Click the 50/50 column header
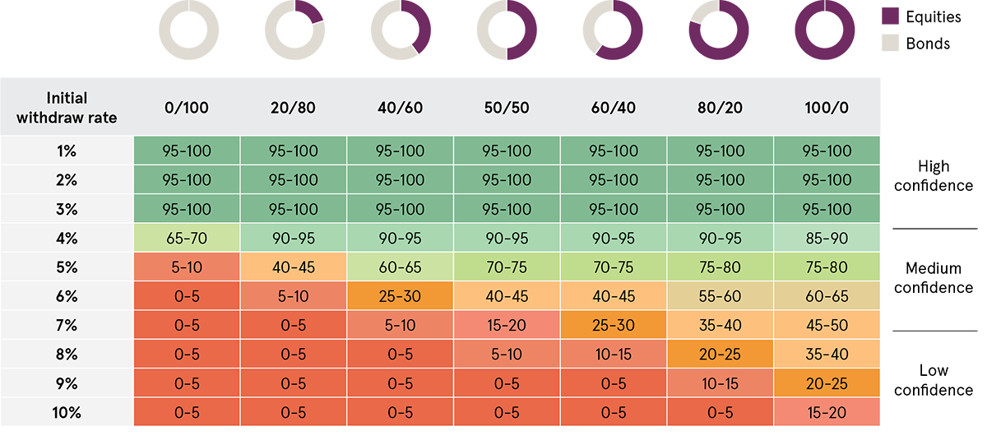The height and width of the screenshot is (436, 987). point(507,108)
